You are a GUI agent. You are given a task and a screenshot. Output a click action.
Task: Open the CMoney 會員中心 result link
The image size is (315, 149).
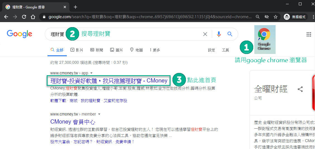73,122
